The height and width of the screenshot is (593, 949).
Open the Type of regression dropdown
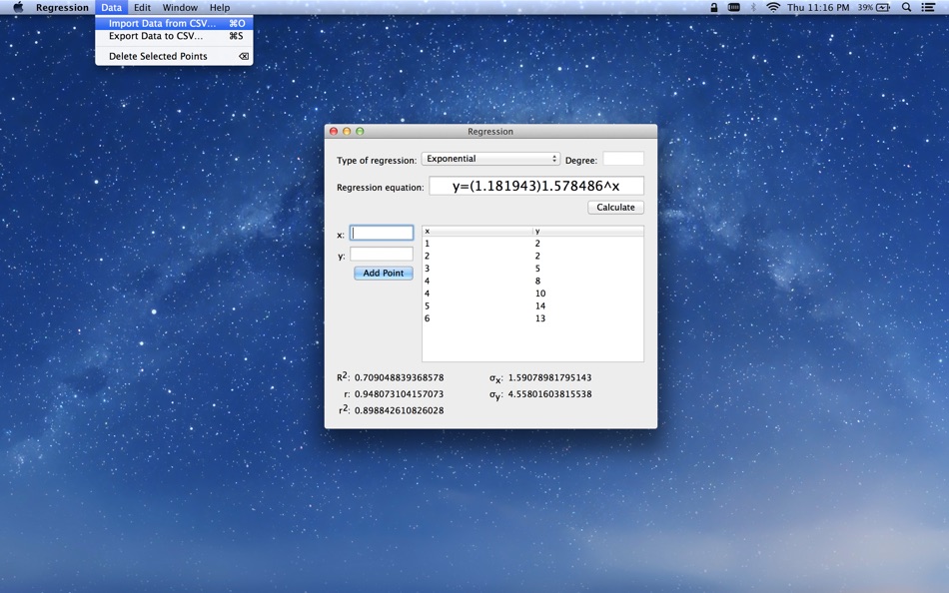(490, 159)
